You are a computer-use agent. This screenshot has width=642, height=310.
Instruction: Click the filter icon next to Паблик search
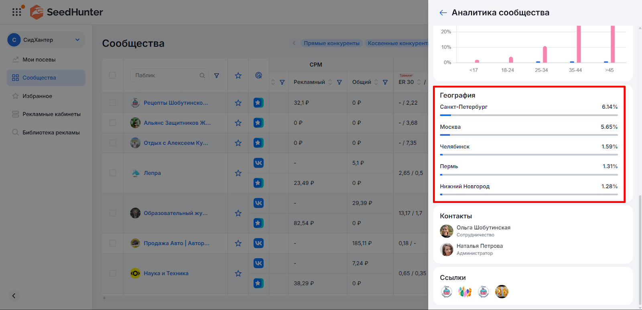tap(217, 75)
